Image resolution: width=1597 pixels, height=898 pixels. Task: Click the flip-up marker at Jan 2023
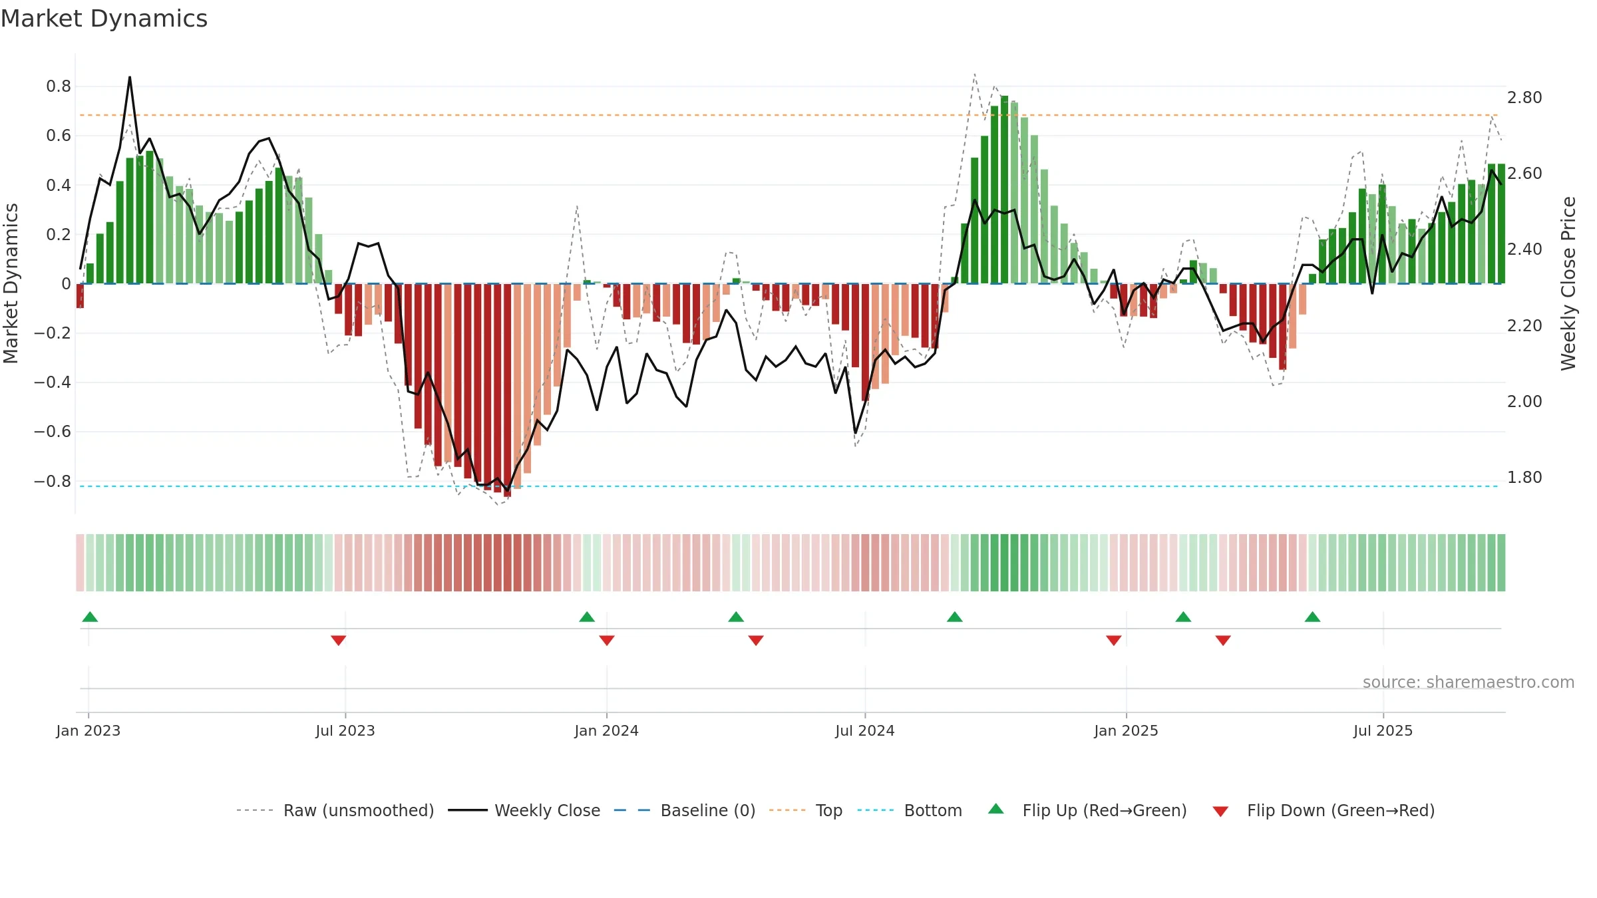[x=90, y=617]
